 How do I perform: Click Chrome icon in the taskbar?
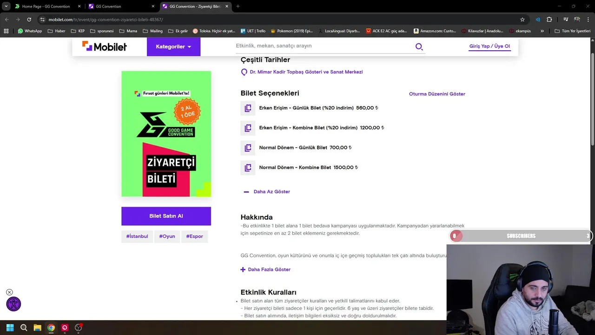tap(51, 328)
